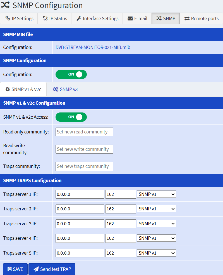Click Traps server 3 port field
Screen dimensions: 223x275
pos(120,224)
